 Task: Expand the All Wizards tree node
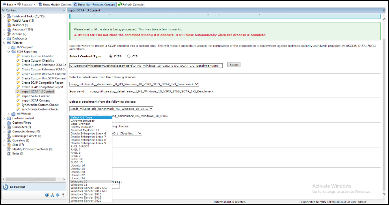coord(9,114)
